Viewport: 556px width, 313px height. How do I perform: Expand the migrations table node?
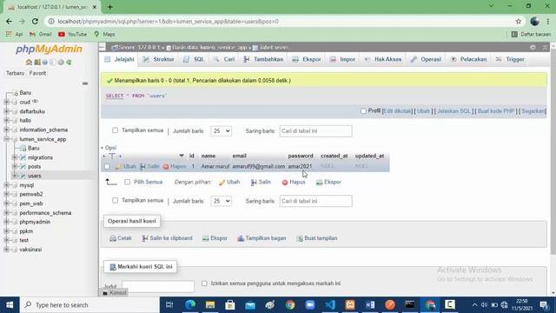[x=15, y=157]
